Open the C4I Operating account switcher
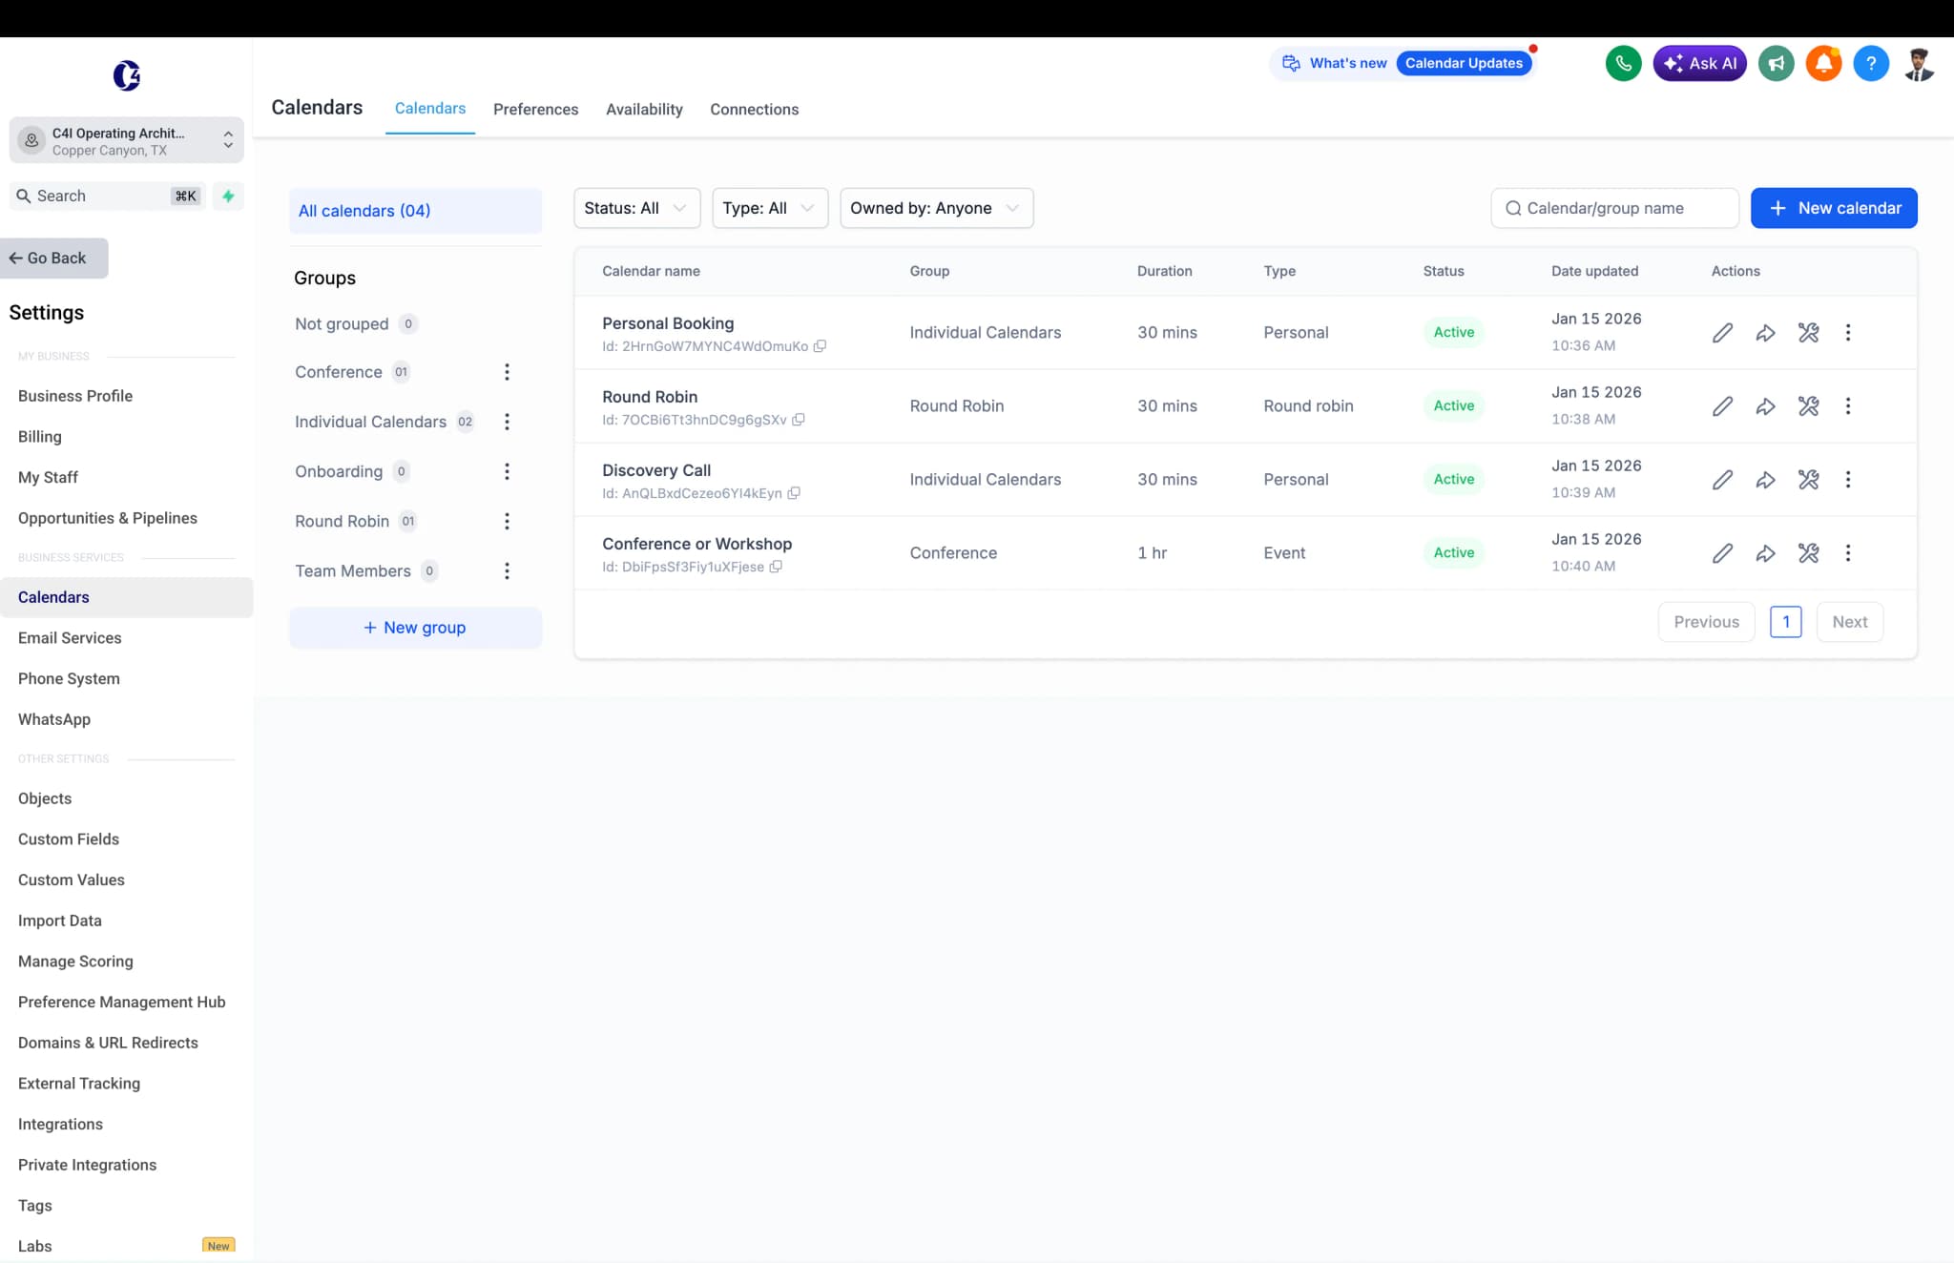 click(126, 141)
